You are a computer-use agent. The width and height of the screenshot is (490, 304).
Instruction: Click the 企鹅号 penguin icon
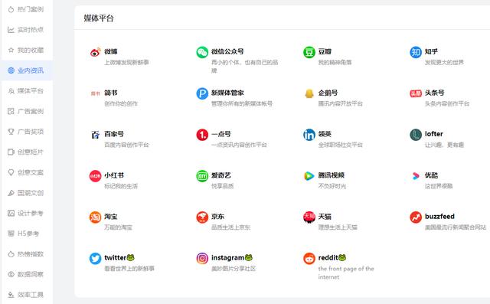tap(309, 93)
